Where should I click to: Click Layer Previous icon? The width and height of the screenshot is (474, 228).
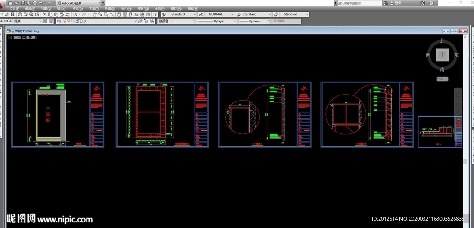click(146, 21)
